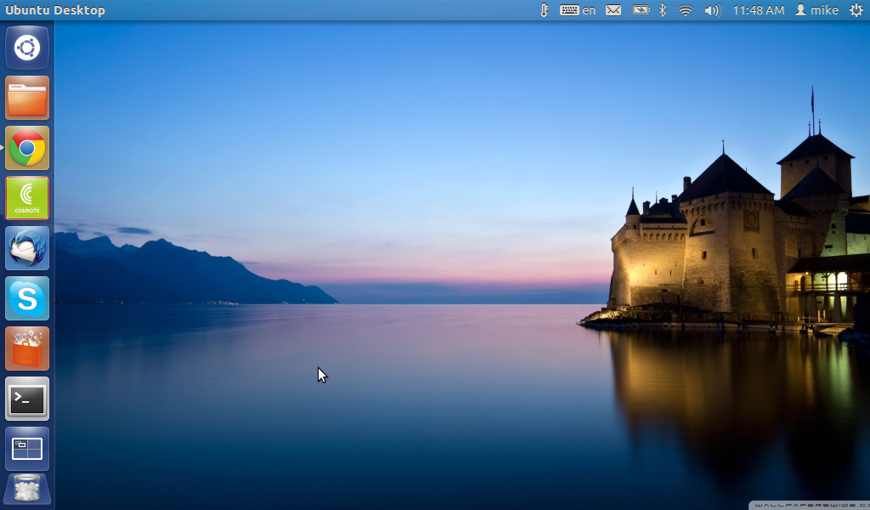Expand the keyboard layout "en" menu
The height and width of the screenshot is (510, 870).
578,10
